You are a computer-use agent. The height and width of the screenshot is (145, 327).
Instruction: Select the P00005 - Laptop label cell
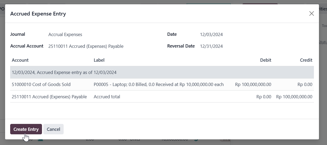coord(159,84)
